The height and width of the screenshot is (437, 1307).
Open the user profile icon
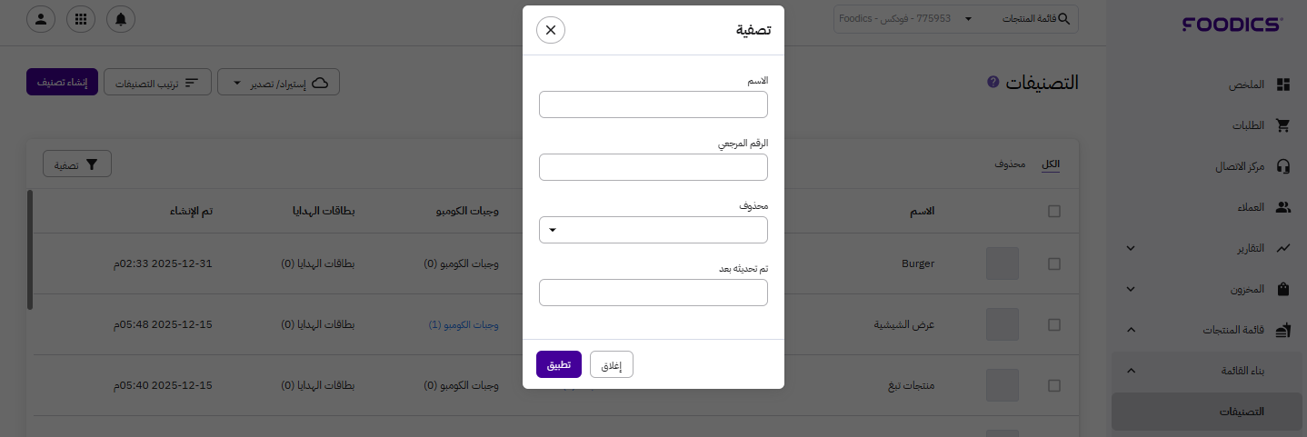41,19
